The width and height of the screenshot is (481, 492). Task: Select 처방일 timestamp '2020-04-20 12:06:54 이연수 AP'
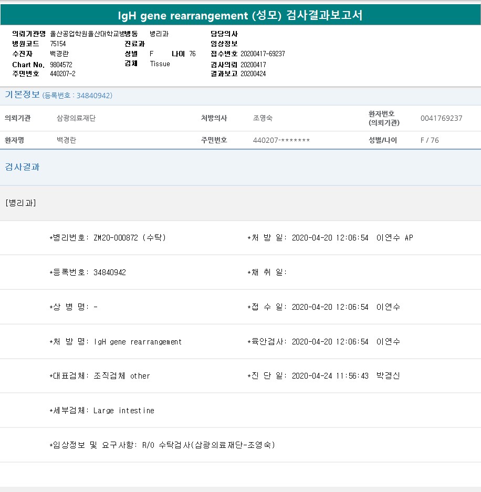click(352, 237)
